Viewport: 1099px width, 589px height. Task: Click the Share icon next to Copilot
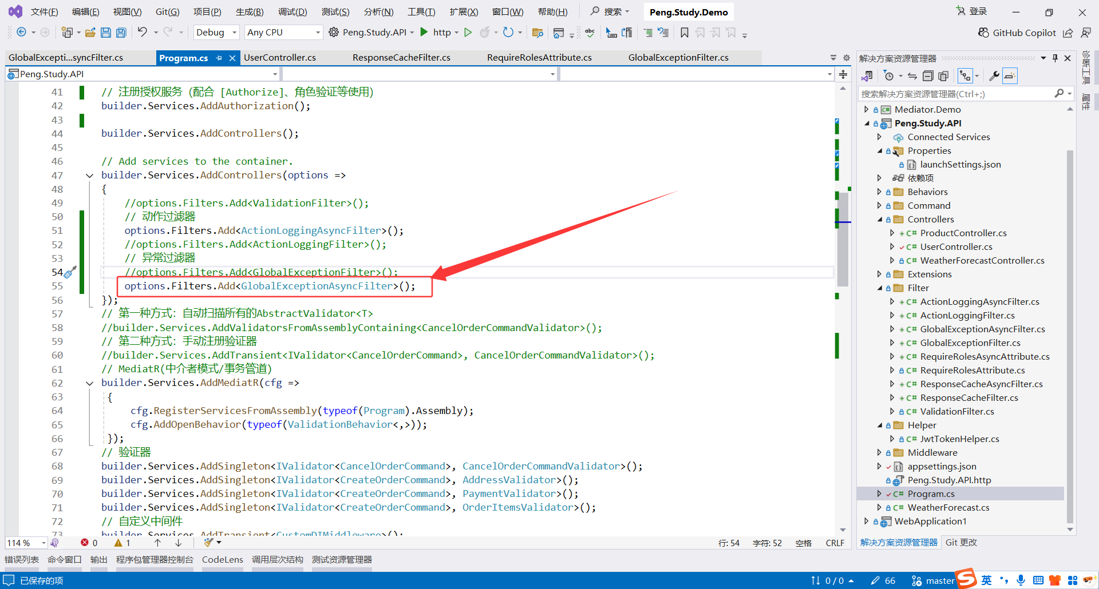[x=1068, y=33]
